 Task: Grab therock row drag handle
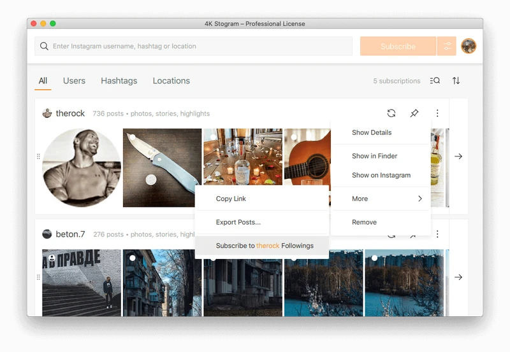(38, 157)
